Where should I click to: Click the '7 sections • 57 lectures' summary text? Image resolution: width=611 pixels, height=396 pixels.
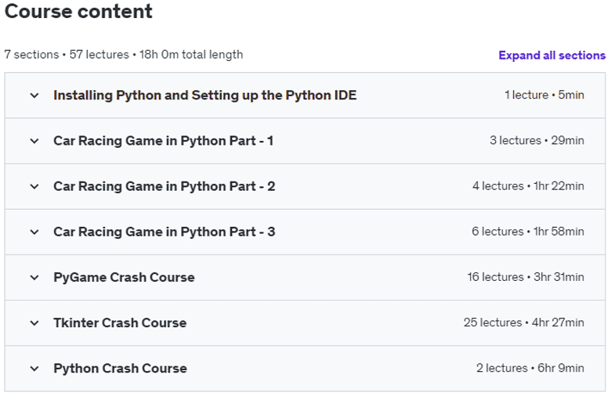67,55
